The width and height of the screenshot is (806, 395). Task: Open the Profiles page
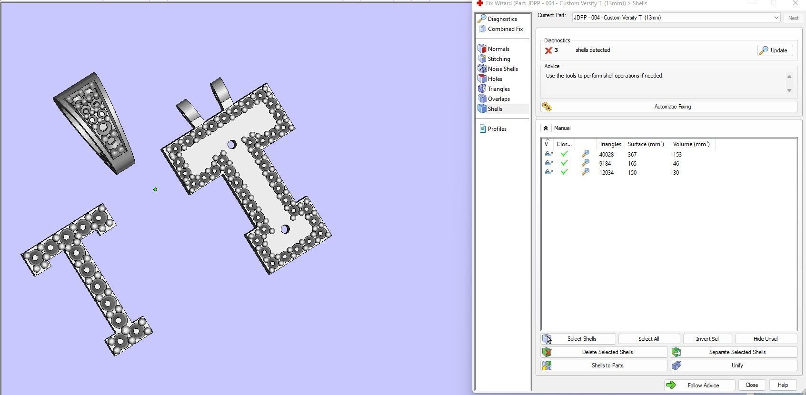point(497,129)
